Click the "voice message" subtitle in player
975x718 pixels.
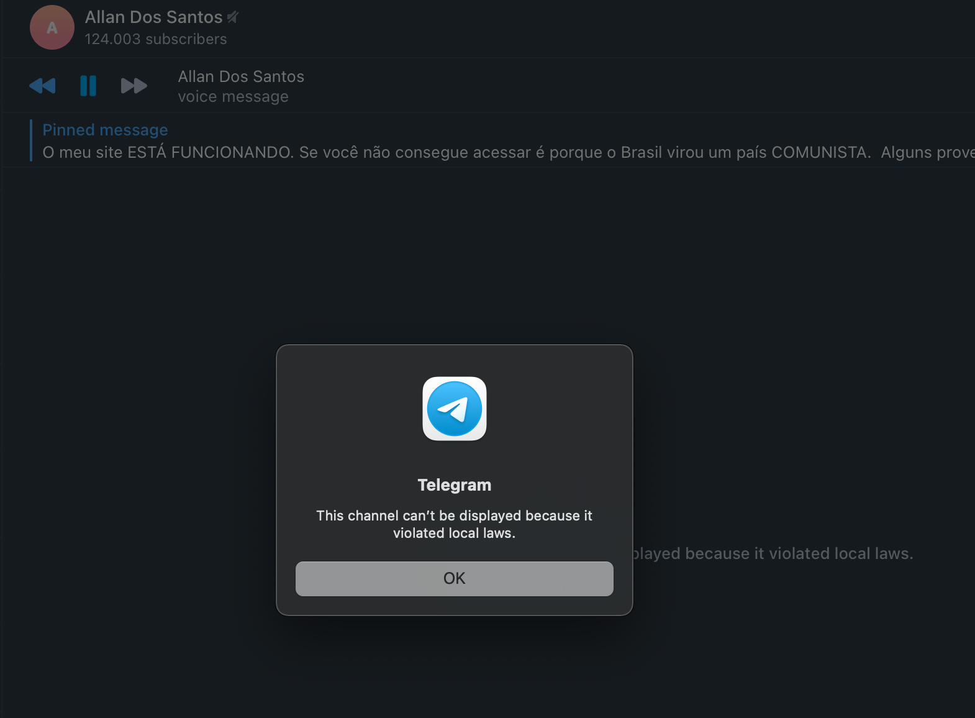233,97
